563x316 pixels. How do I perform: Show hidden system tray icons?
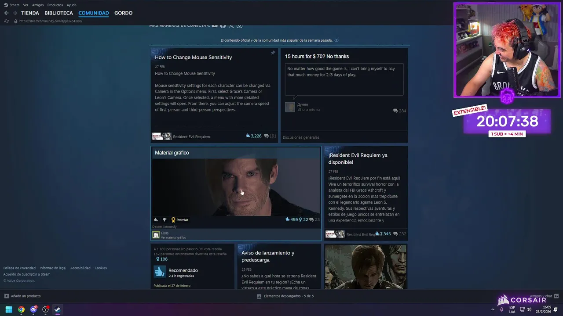point(493,309)
